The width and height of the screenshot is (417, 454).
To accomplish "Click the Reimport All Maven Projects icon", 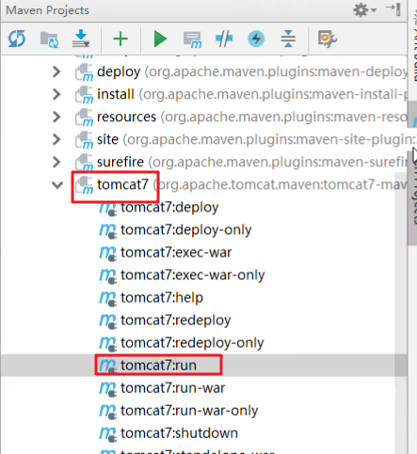I will [x=17, y=39].
